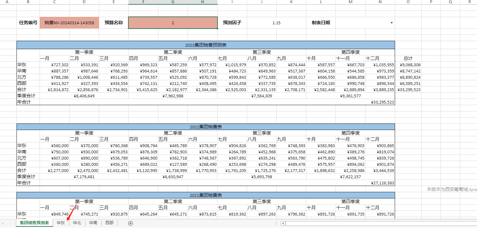The image size is (477, 232).
Task: Click the 西部 total ¥6,589,251
Action: [408, 84]
